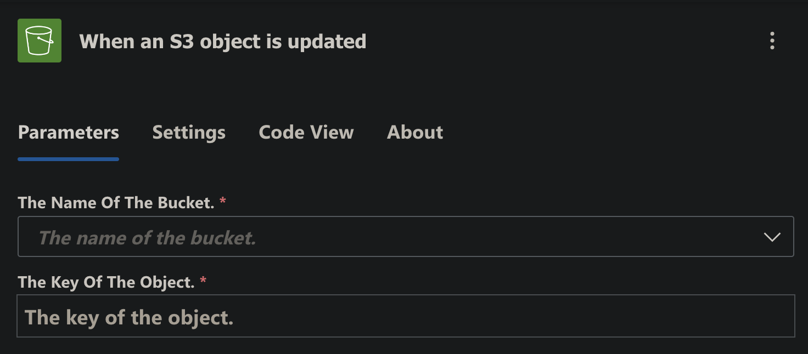Click the blue underline beneath Parameters

click(69, 159)
